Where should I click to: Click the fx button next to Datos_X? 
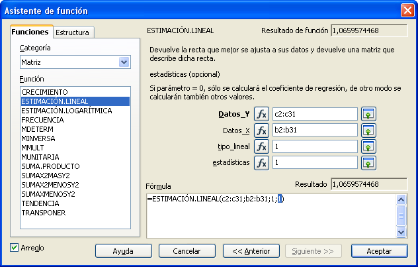[x=262, y=131]
